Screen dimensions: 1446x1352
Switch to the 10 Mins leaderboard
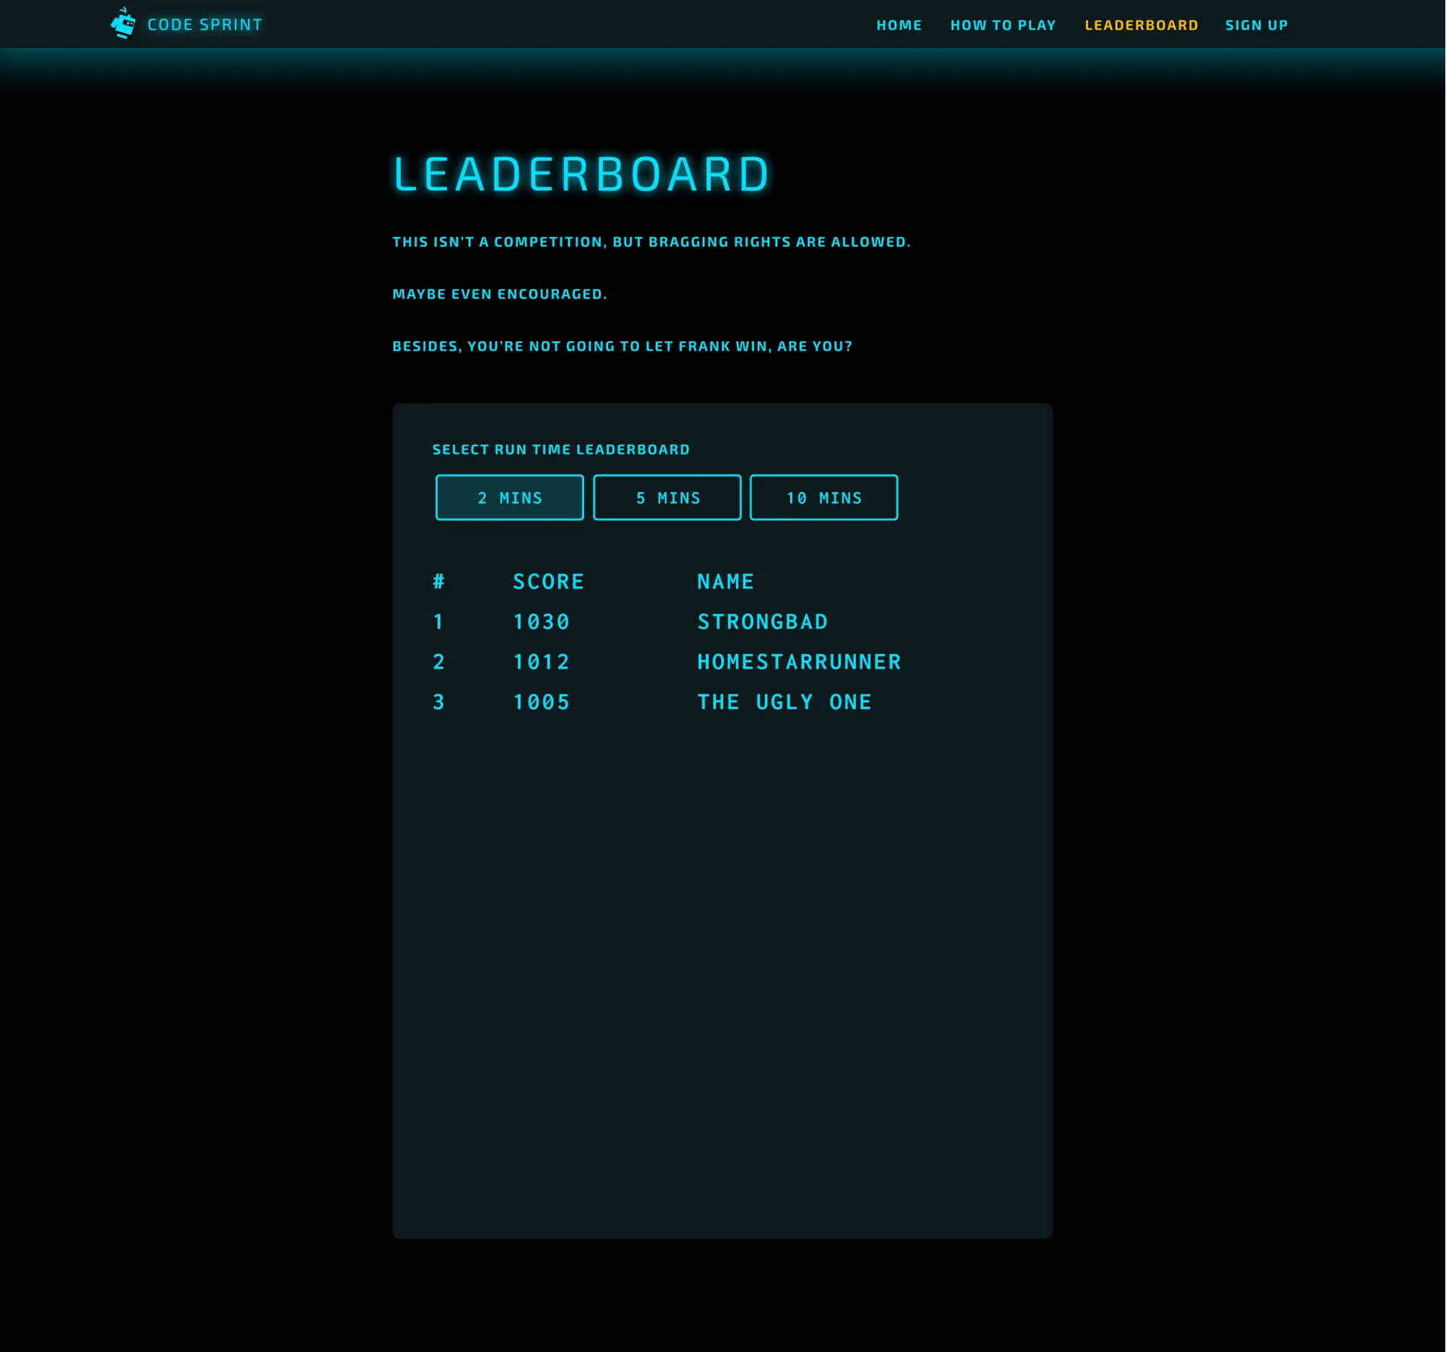click(x=823, y=497)
